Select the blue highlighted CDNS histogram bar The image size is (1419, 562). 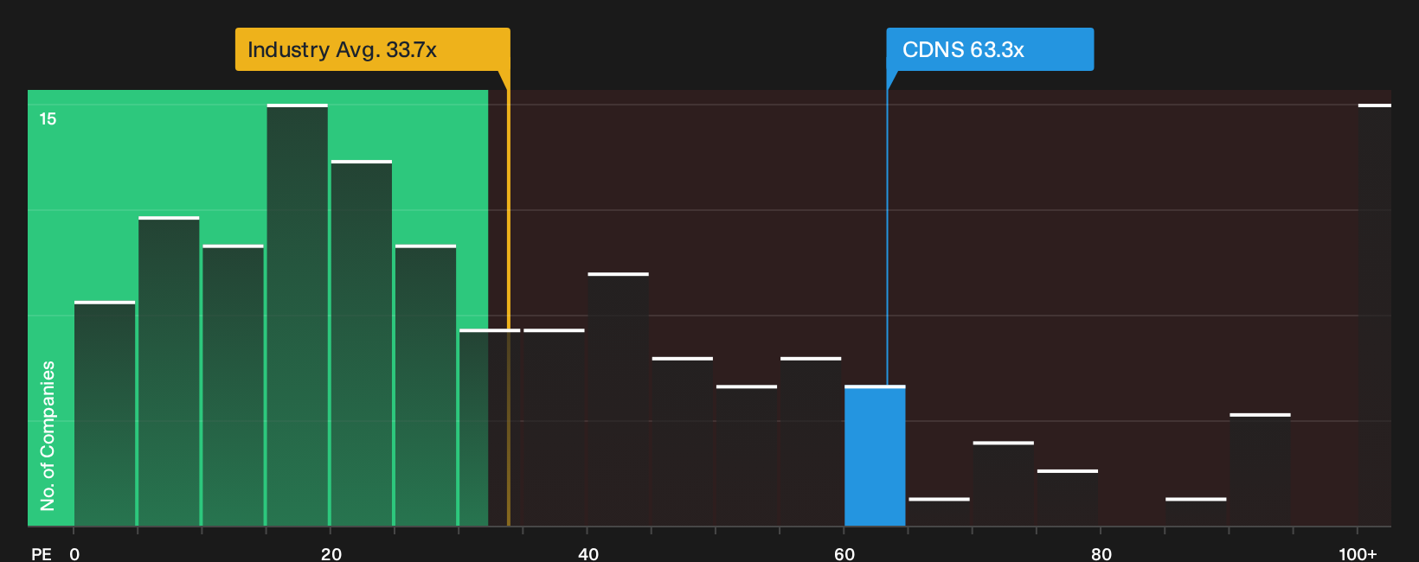click(875, 456)
